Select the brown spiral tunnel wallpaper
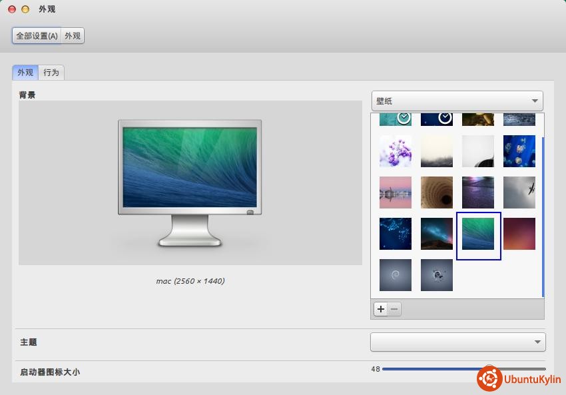 point(437,193)
